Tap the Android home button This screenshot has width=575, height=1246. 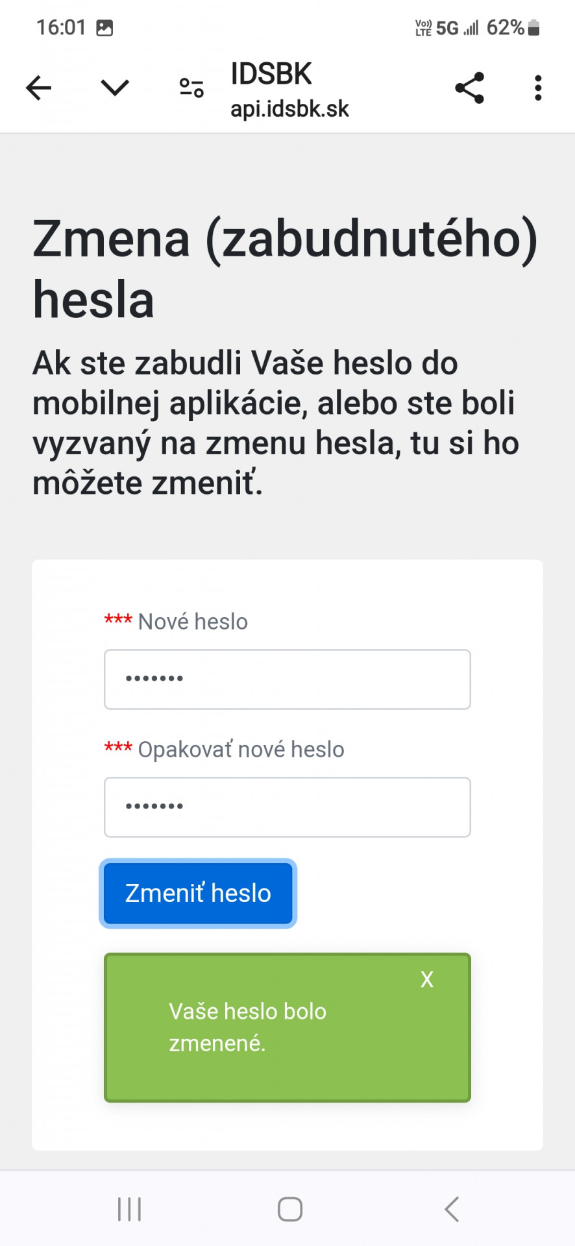tap(289, 1209)
